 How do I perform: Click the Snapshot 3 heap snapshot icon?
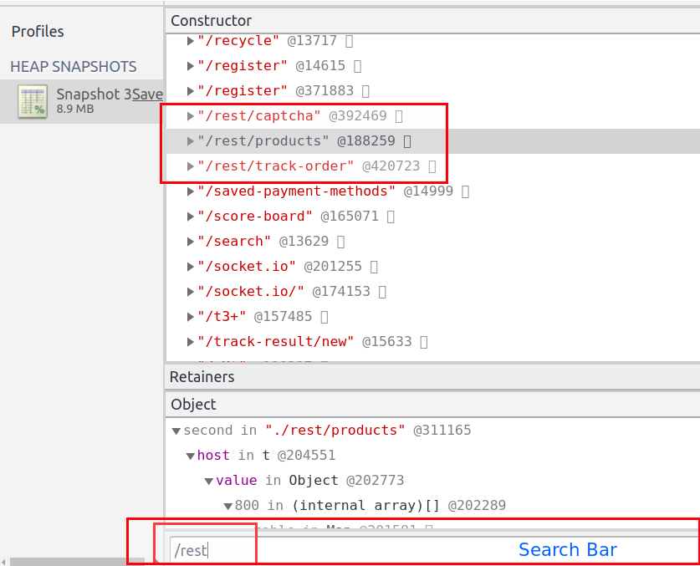33,101
